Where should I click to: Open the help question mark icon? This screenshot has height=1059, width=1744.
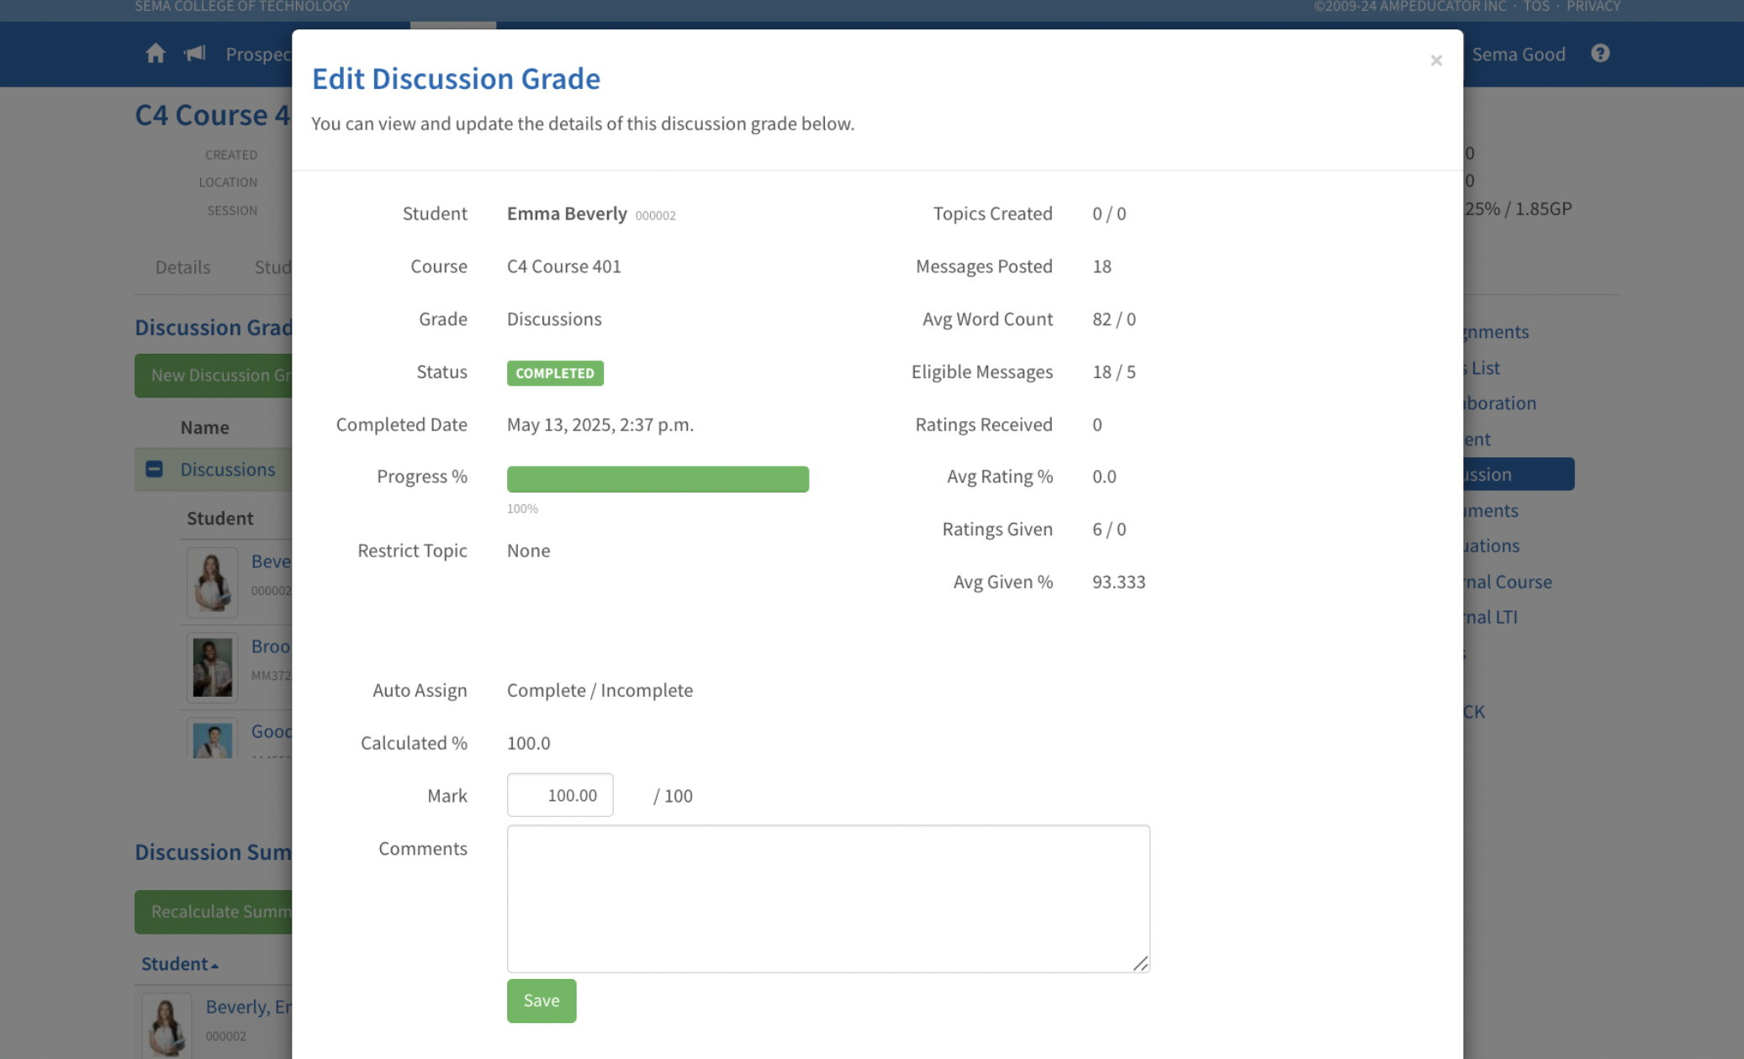pos(1600,54)
